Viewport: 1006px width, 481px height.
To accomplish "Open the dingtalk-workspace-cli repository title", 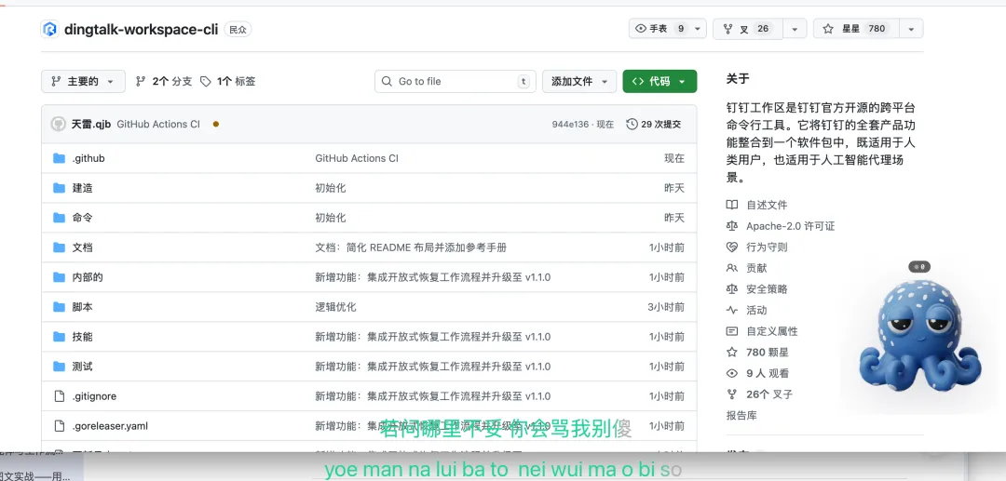I will click(142, 30).
